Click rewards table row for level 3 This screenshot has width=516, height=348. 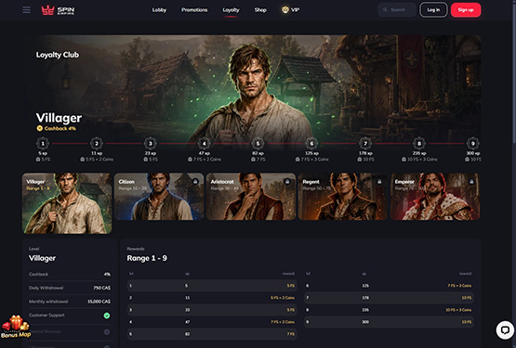(212, 310)
